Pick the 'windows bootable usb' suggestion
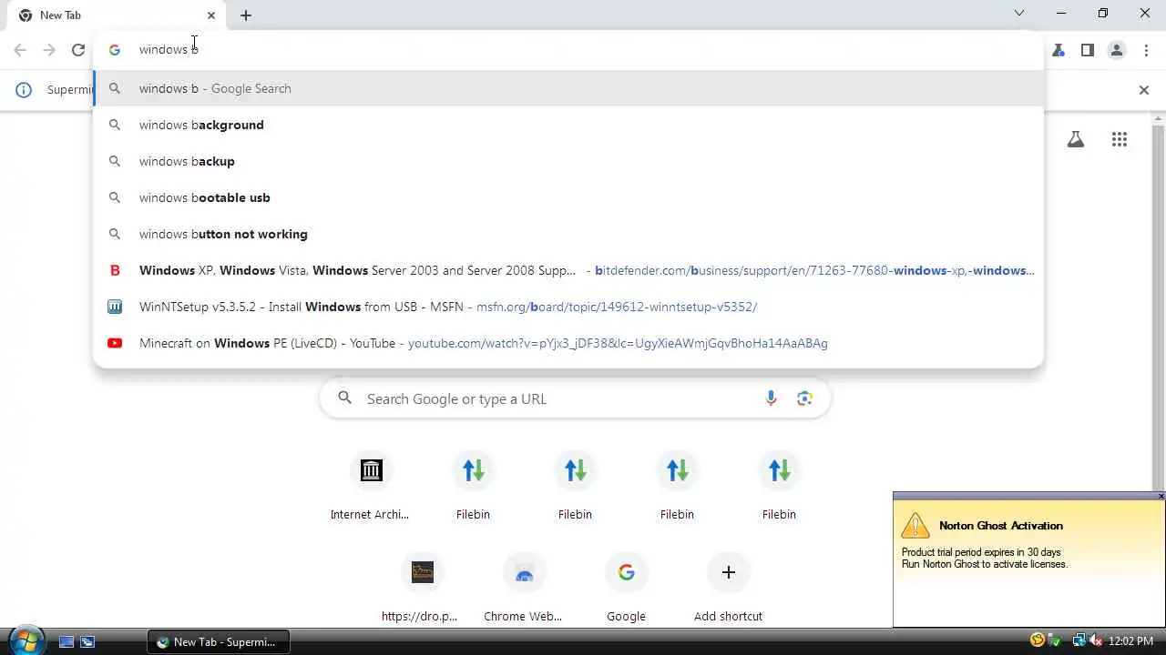This screenshot has height=655, width=1166. [568, 197]
